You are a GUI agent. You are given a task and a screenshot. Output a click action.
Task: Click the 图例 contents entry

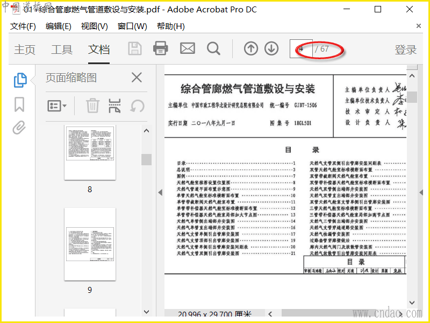pyautogui.click(x=236, y=176)
